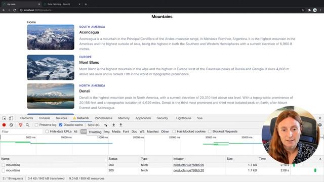Screen dimensions: 324x182
Task: Click the Denali mountain photo
Action: 51,96
